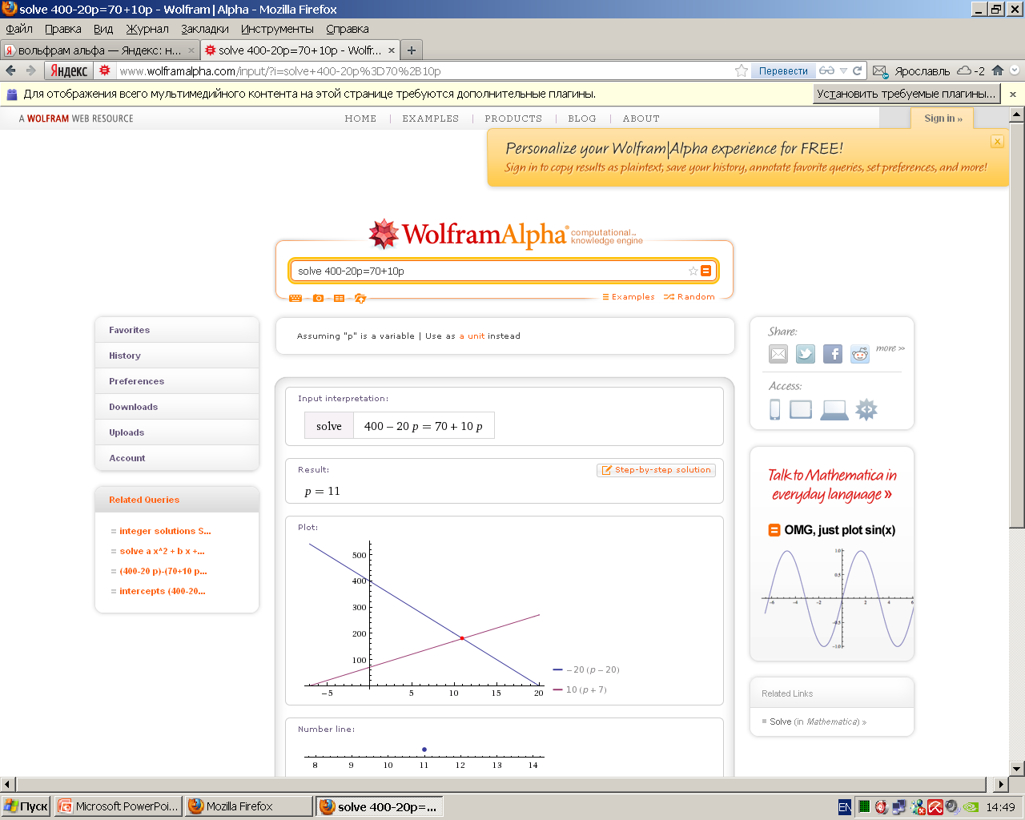Open the Инструменты menu
This screenshot has width=1025, height=820.
277,29
